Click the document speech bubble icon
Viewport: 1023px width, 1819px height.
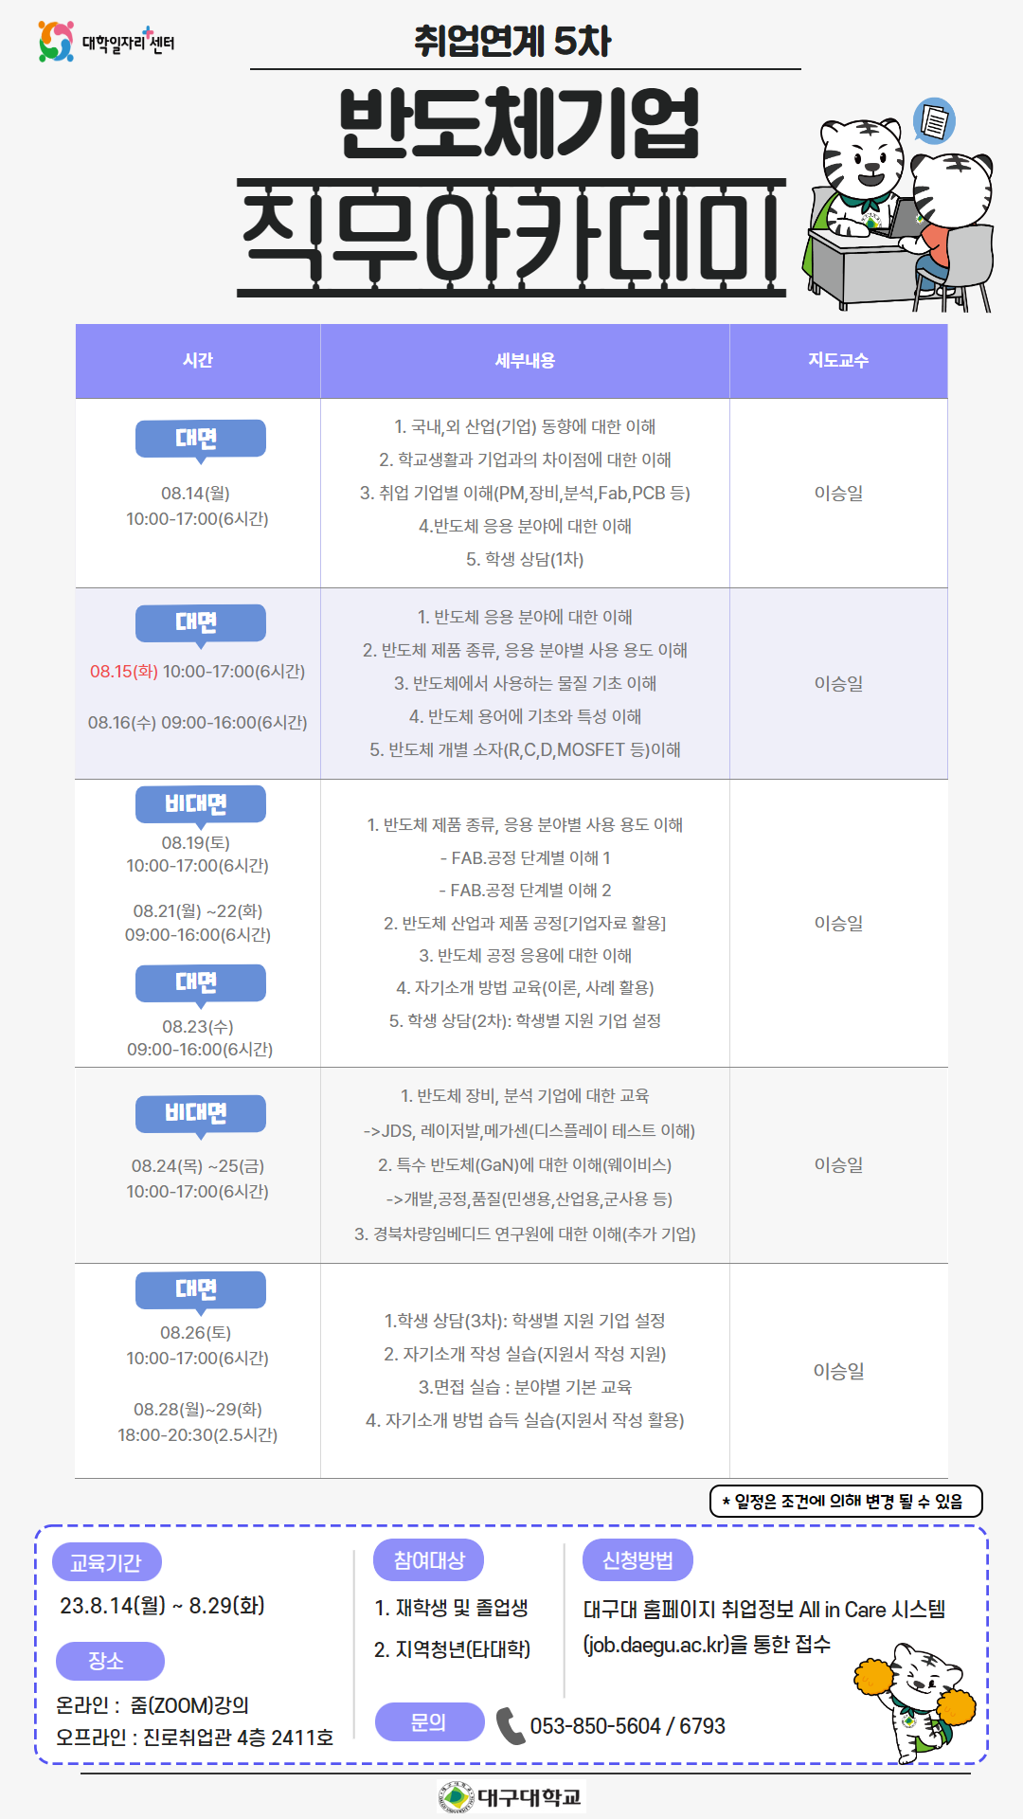934,121
